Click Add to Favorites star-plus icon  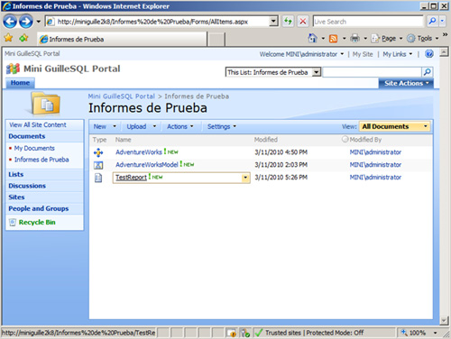tap(23, 38)
